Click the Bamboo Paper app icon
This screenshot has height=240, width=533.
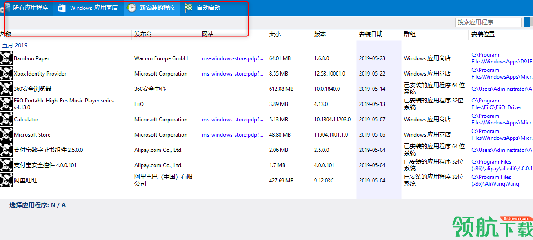6,58
